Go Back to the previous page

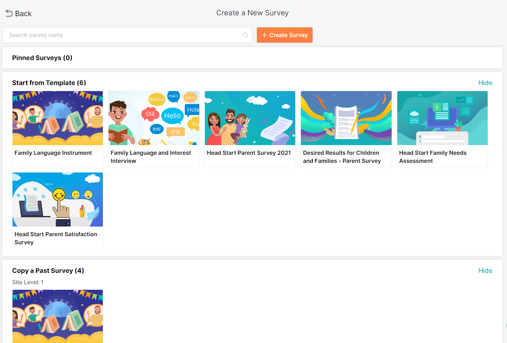point(23,14)
